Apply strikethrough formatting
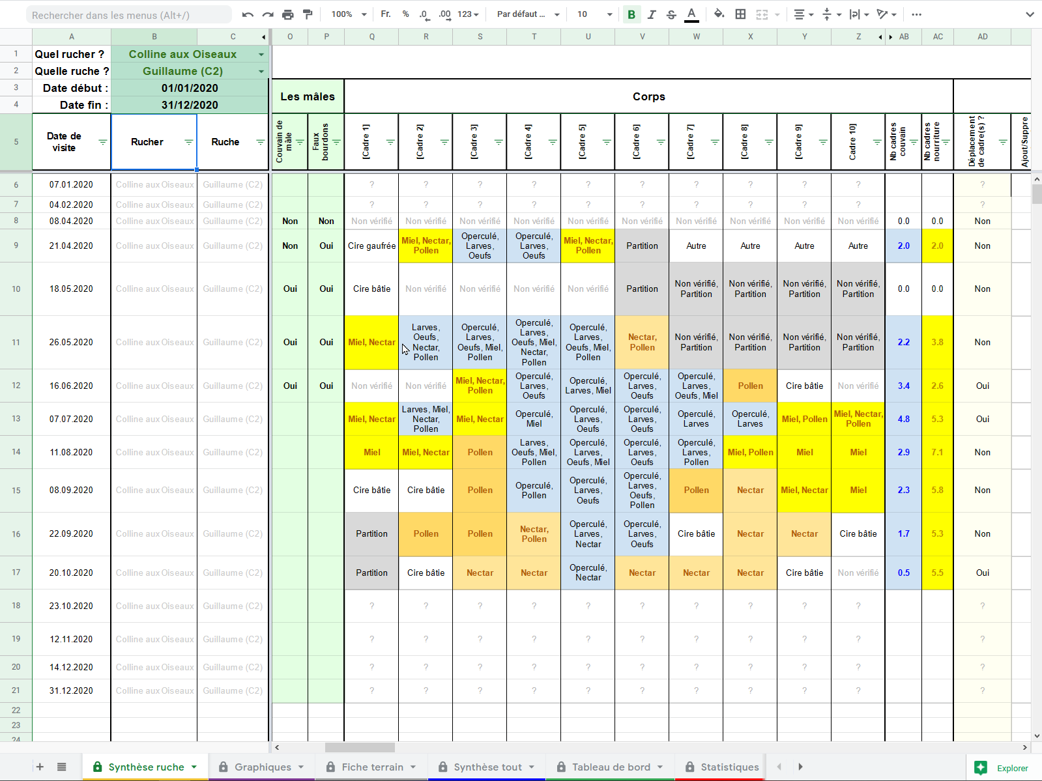This screenshot has width=1042, height=781. click(671, 14)
